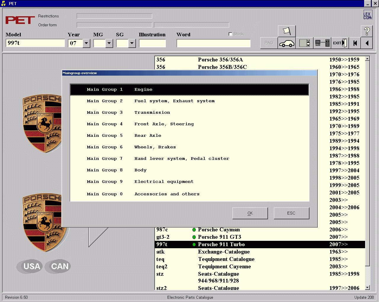Select Main Group 4 Front Axle, Steering

pyautogui.click(x=189, y=124)
